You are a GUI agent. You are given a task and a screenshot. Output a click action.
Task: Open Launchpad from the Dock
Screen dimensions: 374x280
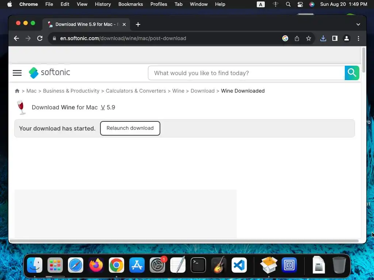coord(55,265)
